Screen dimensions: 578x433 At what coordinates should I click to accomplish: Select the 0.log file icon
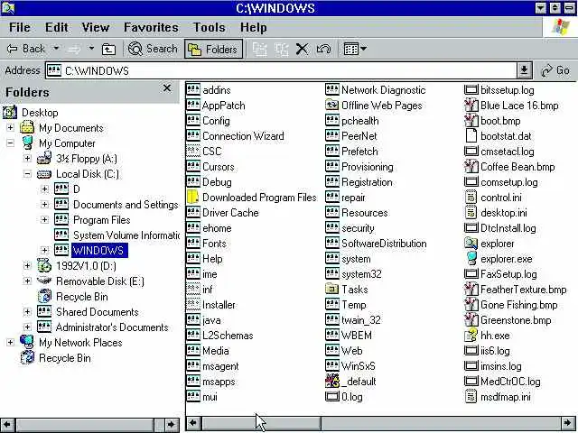pos(332,397)
